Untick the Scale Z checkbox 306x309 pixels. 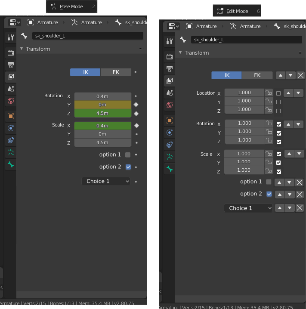[279, 172]
